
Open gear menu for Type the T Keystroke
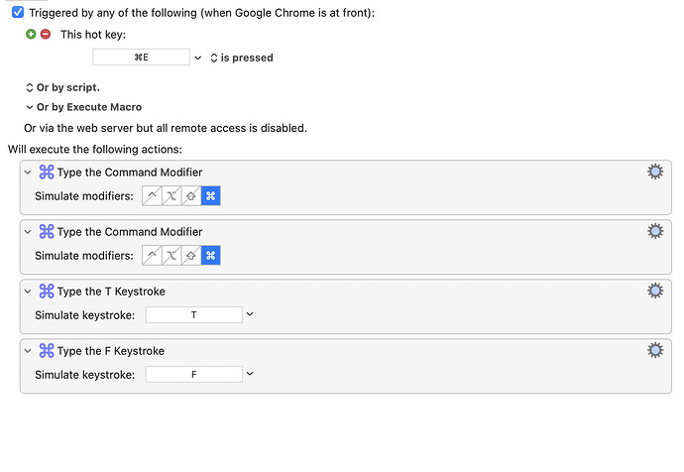(654, 291)
